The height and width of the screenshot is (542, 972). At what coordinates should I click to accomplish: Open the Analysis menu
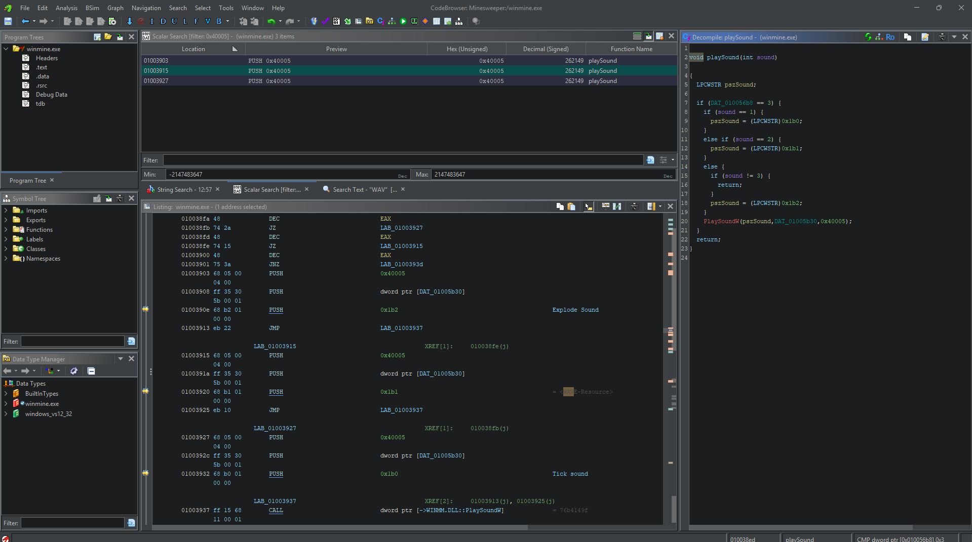[66, 8]
